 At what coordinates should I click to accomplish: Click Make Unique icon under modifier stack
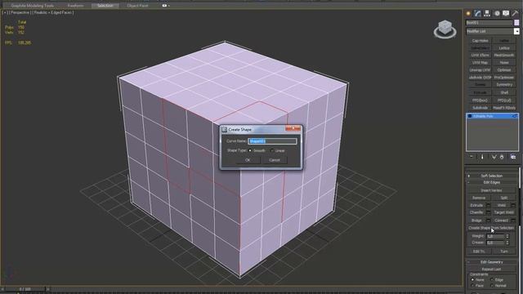click(x=494, y=157)
